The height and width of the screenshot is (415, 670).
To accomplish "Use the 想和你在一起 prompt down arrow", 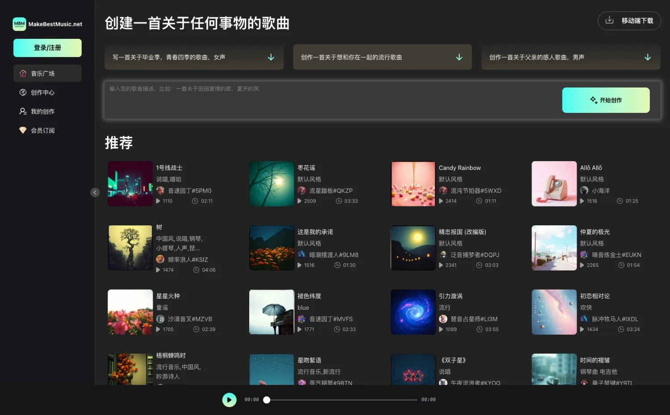I will [459, 57].
